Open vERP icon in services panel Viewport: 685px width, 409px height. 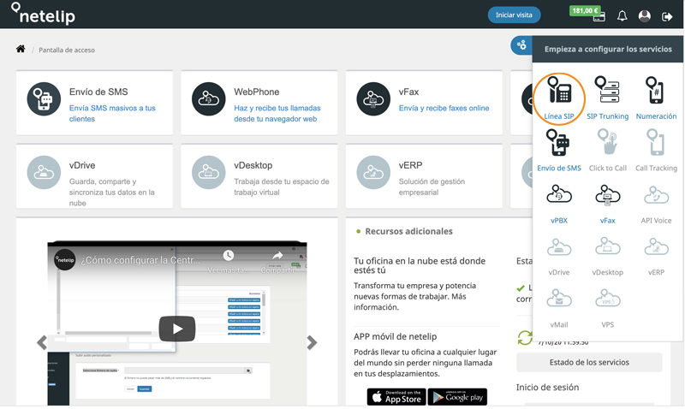656,247
